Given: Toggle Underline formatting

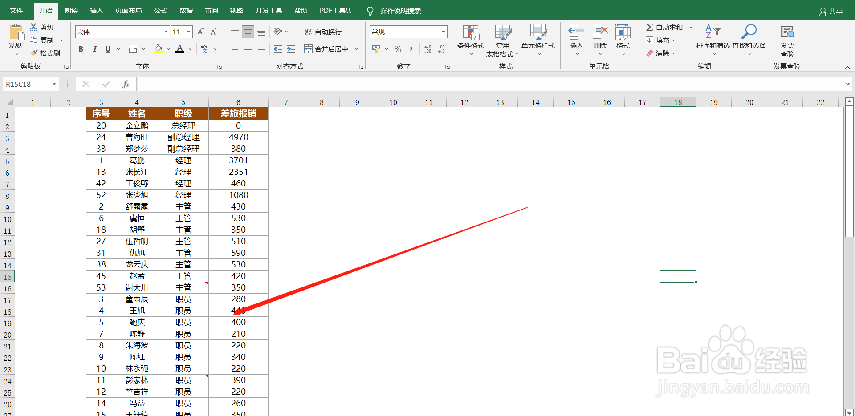Looking at the screenshot, I should (x=108, y=49).
